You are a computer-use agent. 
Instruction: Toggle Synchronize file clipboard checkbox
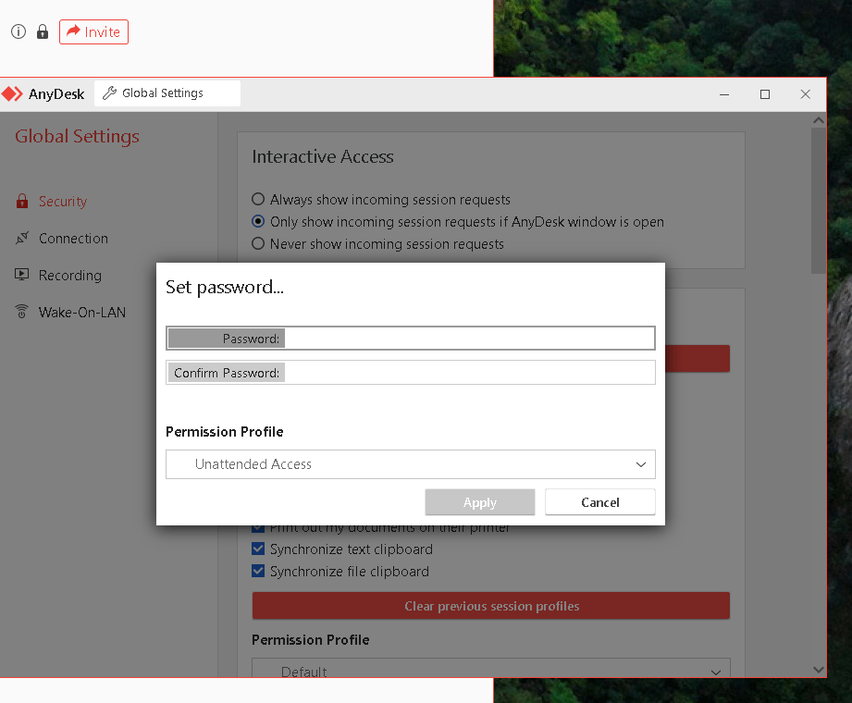coord(258,572)
